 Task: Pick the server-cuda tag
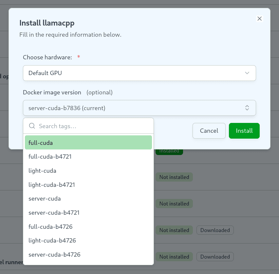tap(88, 199)
